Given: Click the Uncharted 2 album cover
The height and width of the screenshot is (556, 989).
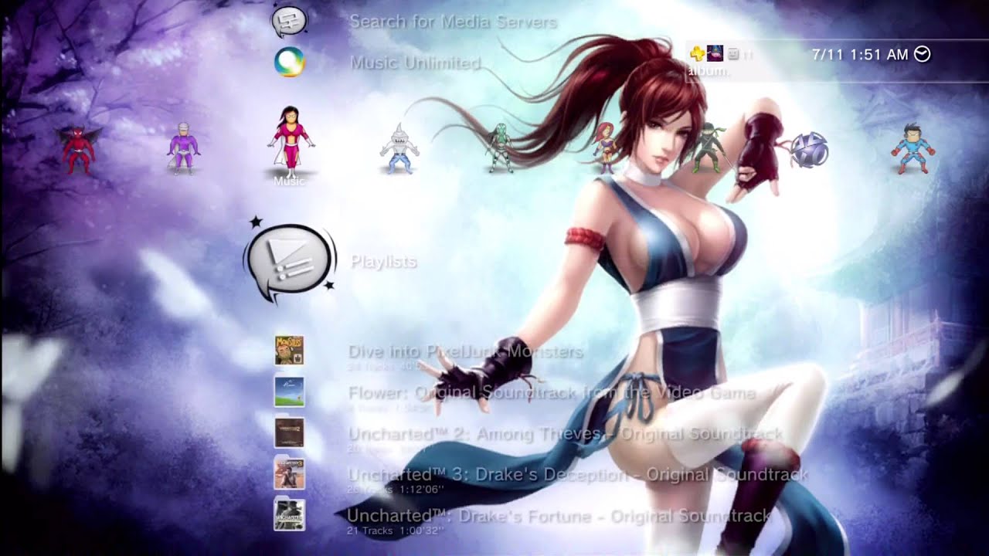Looking at the screenshot, I should click(290, 432).
